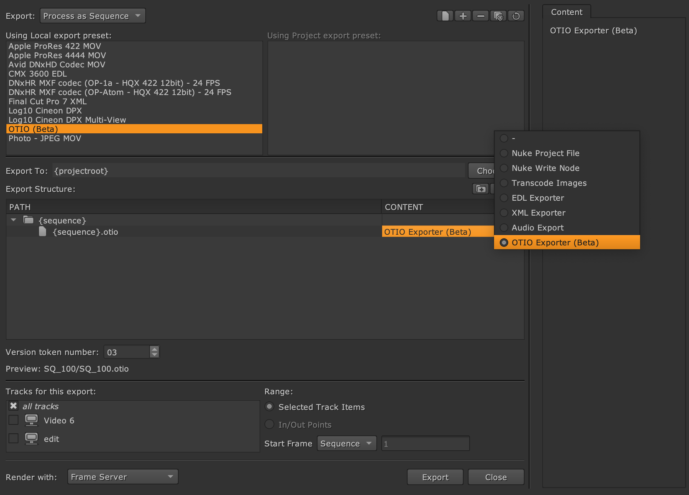This screenshot has height=495, width=689.
Task: Select the In/Out Points range option
Action: tap(269, 424)
